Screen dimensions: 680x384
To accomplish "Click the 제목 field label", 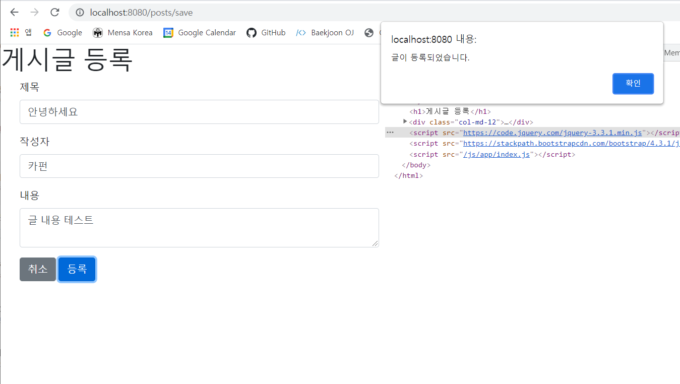I will pos(29,87).
